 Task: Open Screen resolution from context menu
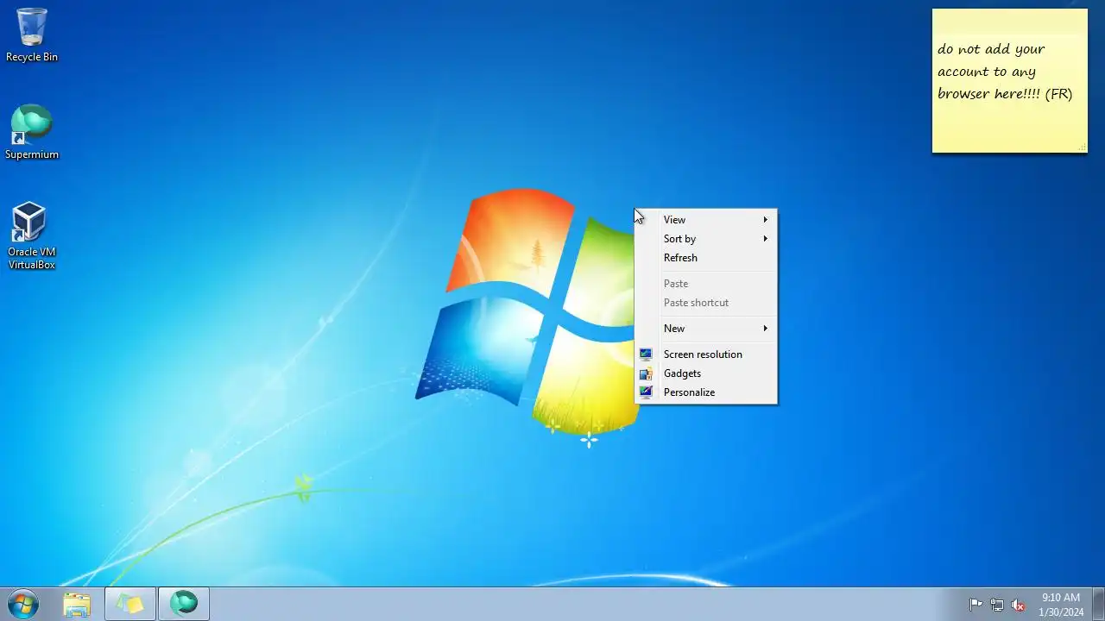tap(706, 354)
